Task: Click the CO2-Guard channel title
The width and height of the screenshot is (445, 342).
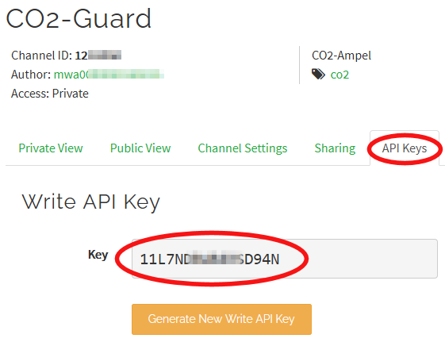Action: (79, 19)
